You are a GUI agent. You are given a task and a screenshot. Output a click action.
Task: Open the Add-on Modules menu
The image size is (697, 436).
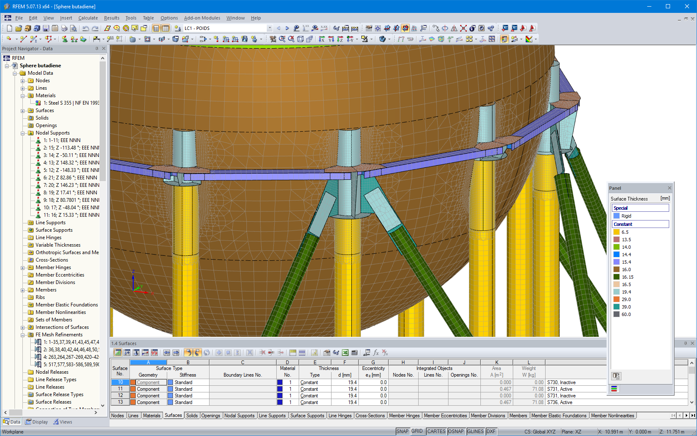(202, 18)
